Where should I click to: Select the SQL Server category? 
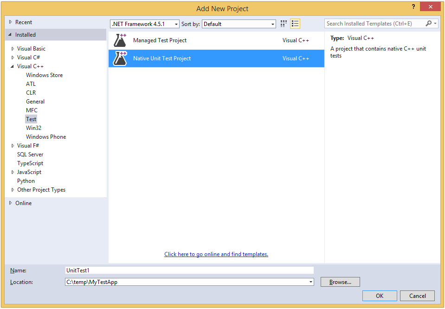click(30, 154)
